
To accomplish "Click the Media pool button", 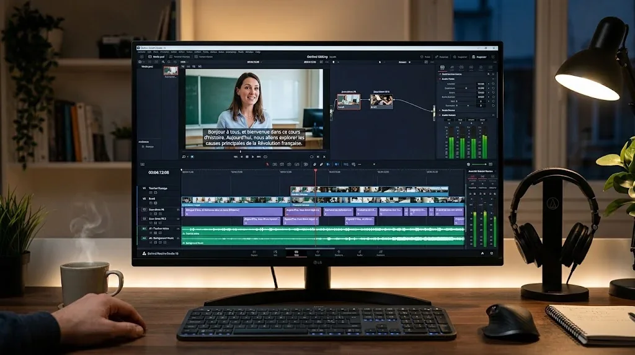I will click(x=156, y=56).
